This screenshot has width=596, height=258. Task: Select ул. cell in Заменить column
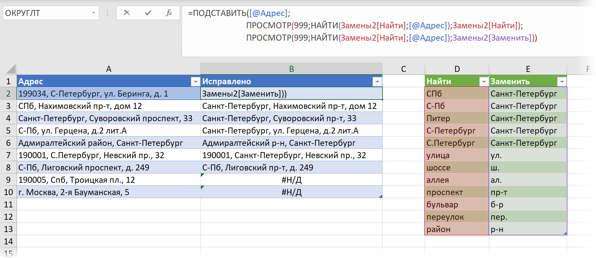528,155
